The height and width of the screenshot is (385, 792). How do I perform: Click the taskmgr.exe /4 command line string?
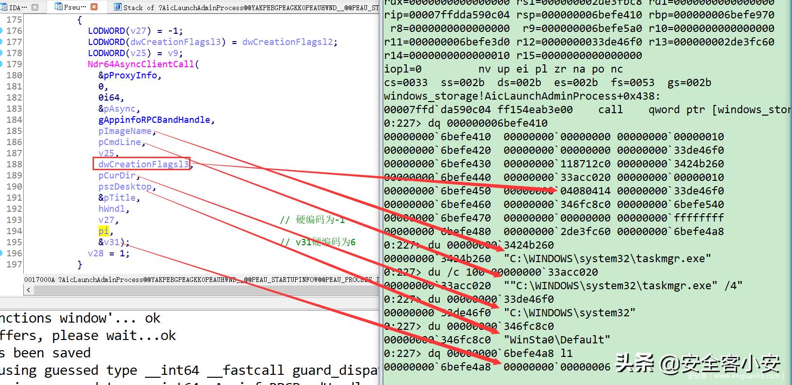[623, 286]
